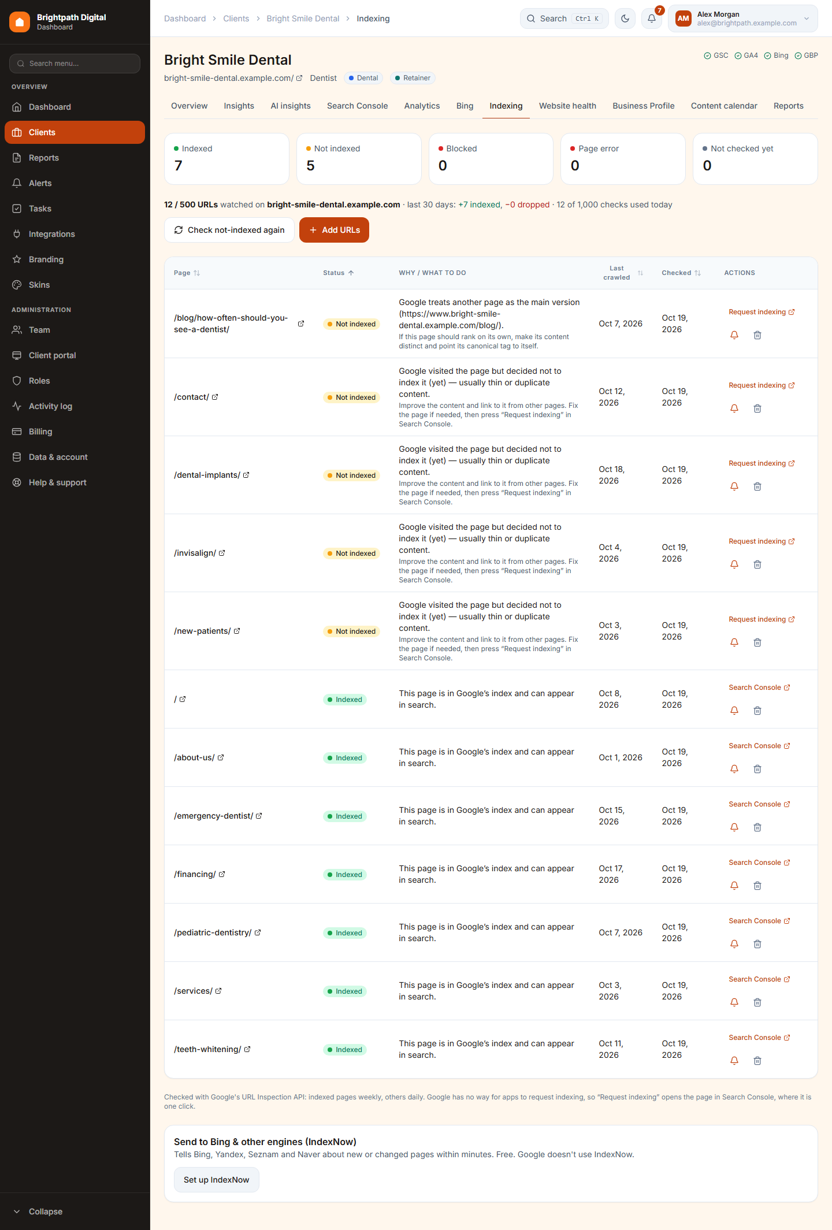This screenshot has height=1230, width=832.
Task: Open the top Search box with Ctrl K
Action: 564,18
